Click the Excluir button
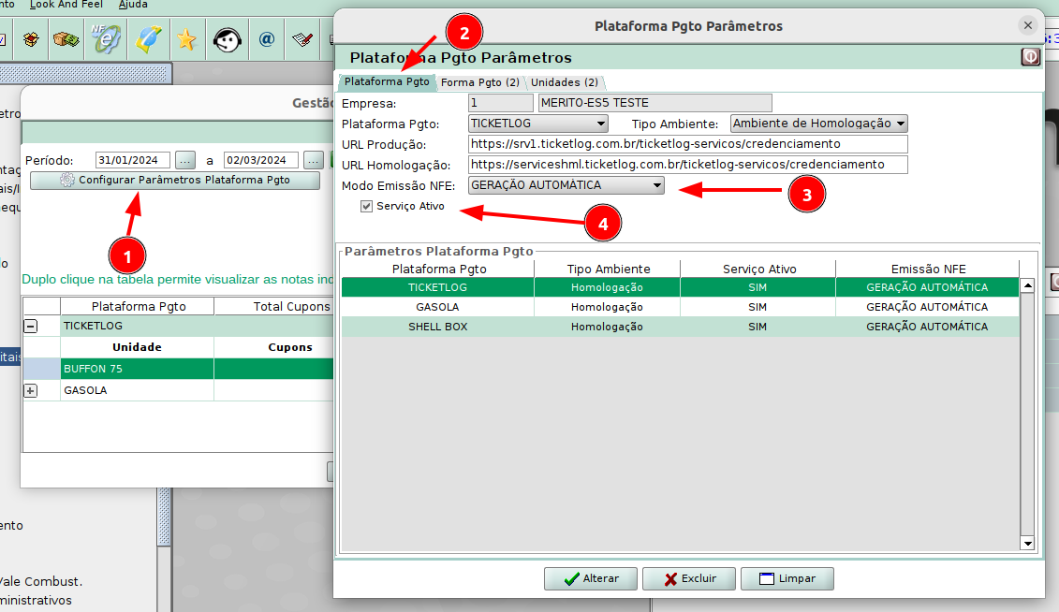This screenshot has height=612, width=1059. click(x=688, y=578)
